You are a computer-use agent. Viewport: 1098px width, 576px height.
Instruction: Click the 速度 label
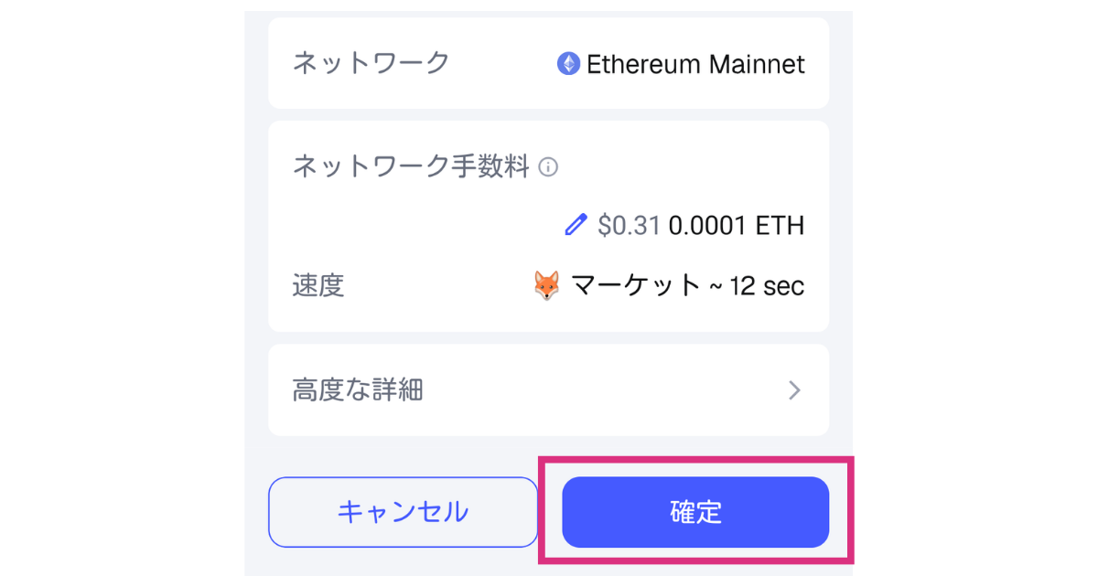coord(318,286)
